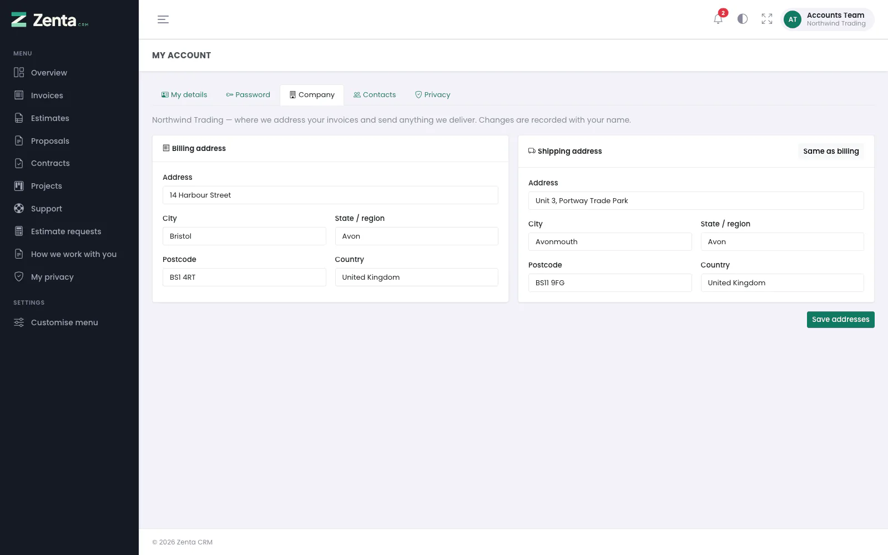Click billing Address field 14 Harbour Street
Viewport: 888px width, 555px height.
tap(330, 195)
